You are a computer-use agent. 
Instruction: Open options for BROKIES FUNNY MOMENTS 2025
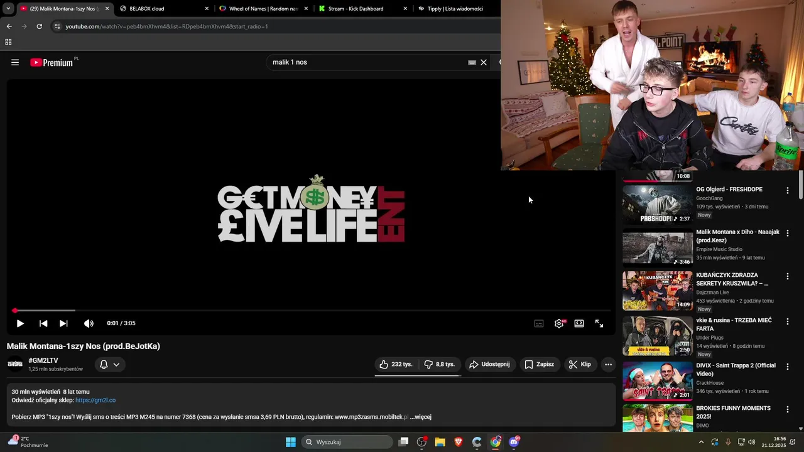tap(788, 409)
